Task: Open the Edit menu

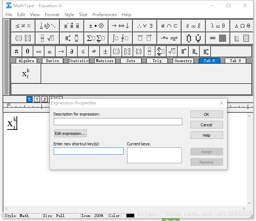Action: [21, 15]
